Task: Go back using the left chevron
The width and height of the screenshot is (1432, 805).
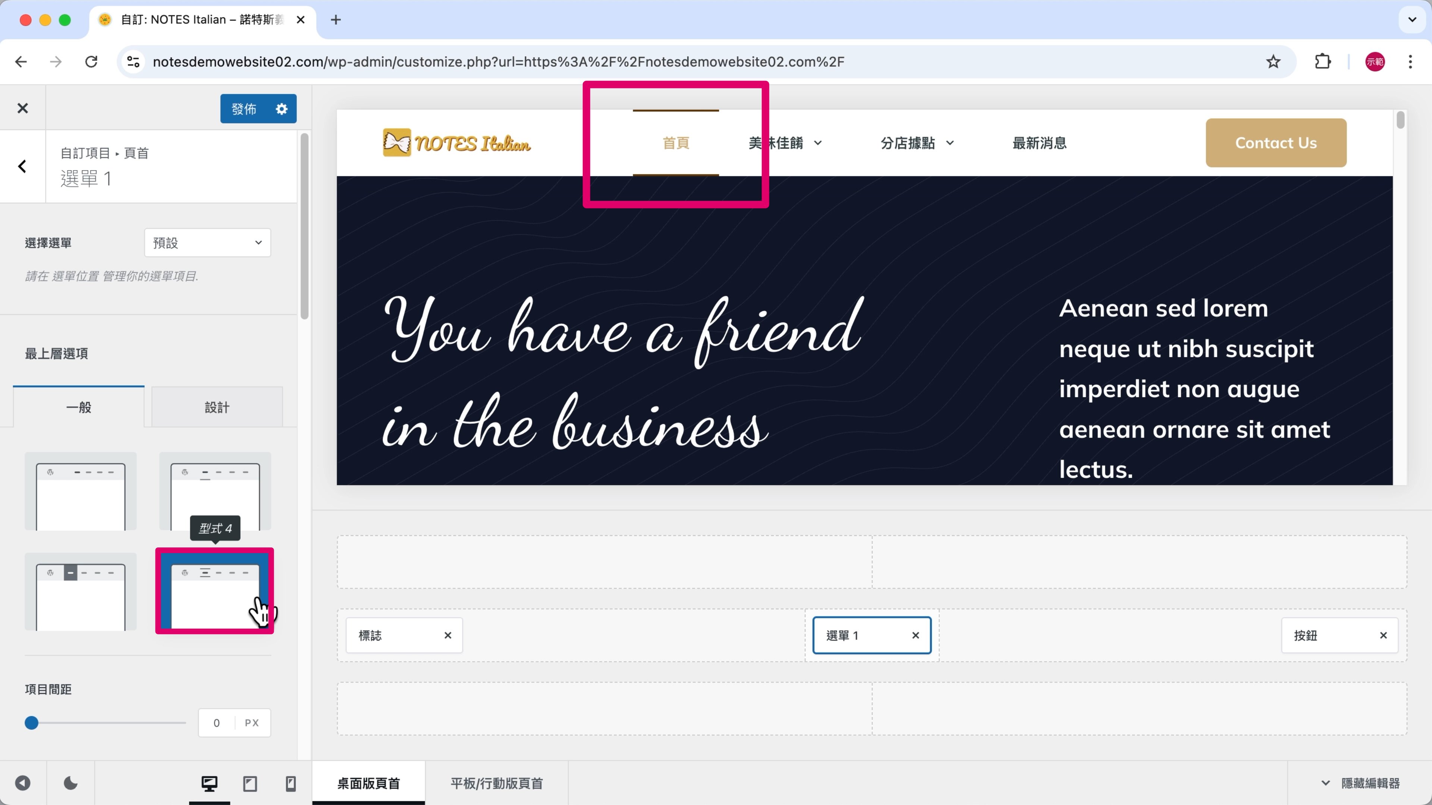Action: [22, 166]
